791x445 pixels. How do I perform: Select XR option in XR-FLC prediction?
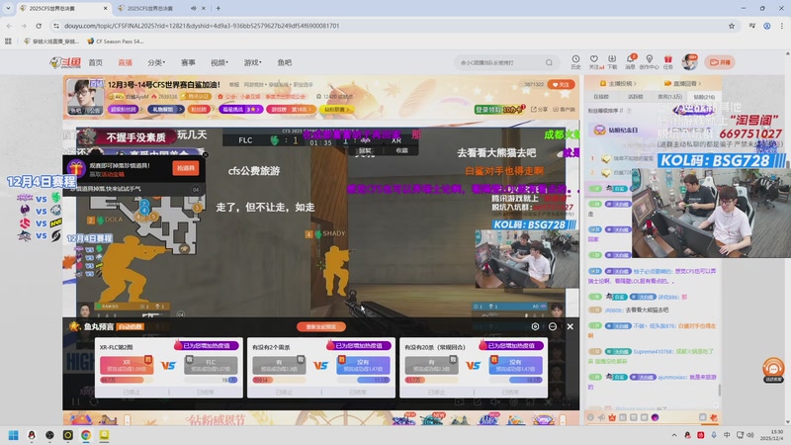(127, 365)
